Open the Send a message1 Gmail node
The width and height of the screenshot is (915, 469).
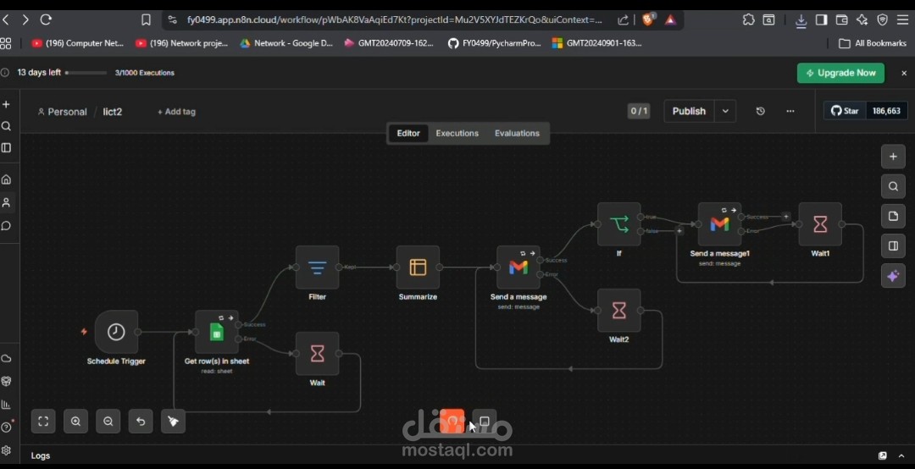click(x=719, y=224)
